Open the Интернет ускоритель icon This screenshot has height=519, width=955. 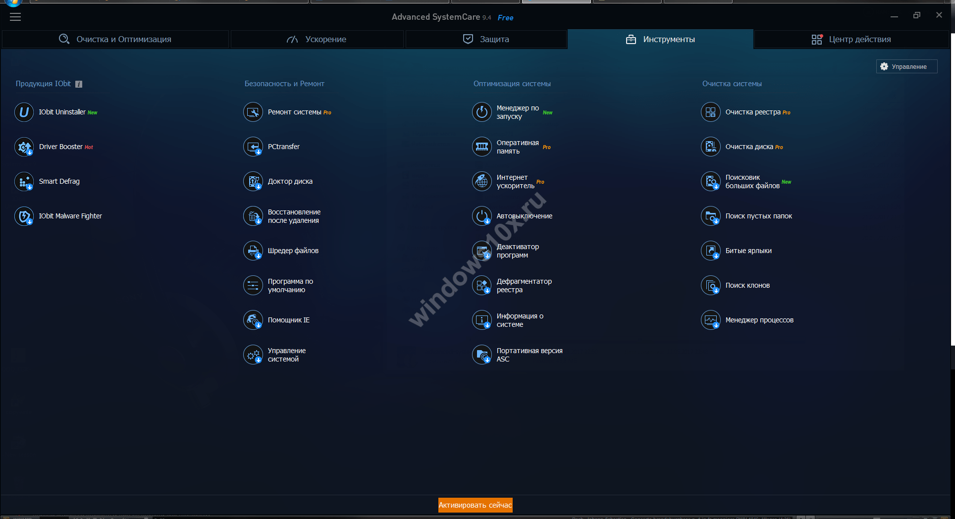[x=481, y=181]
